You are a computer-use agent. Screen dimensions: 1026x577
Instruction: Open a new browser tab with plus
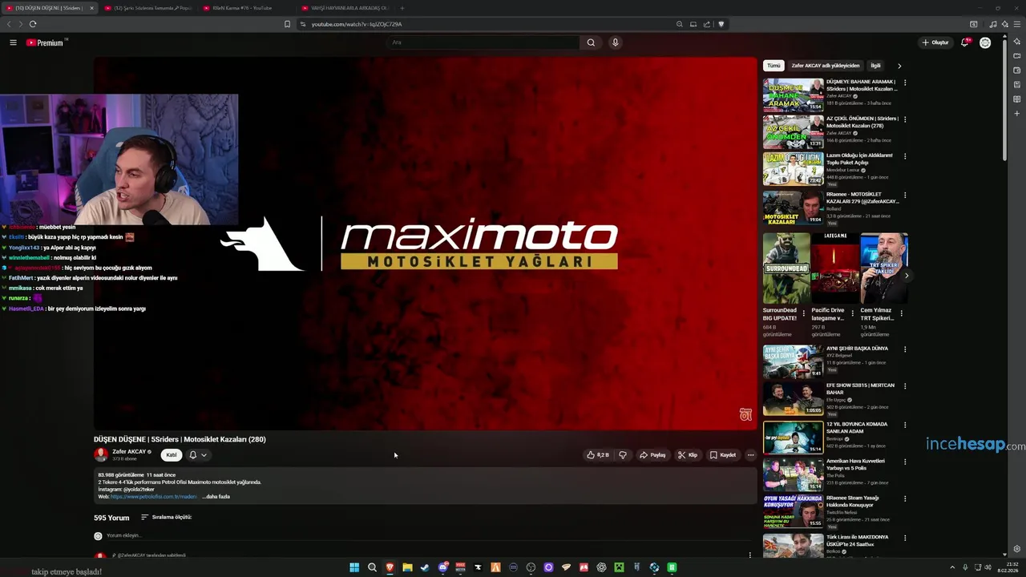click(402, 8)
